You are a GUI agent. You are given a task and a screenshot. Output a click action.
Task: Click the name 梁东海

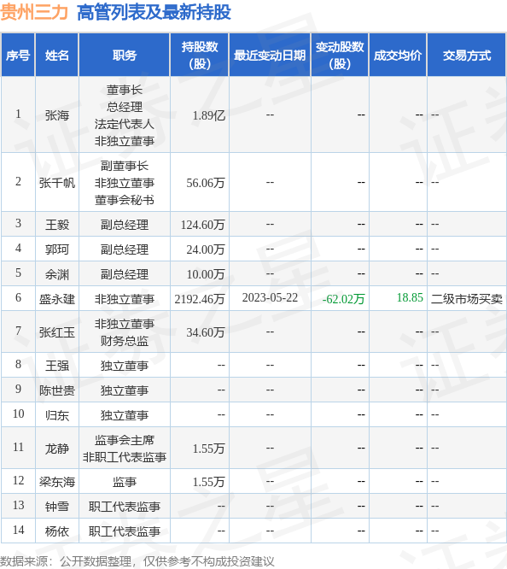[x=57, y=482]
